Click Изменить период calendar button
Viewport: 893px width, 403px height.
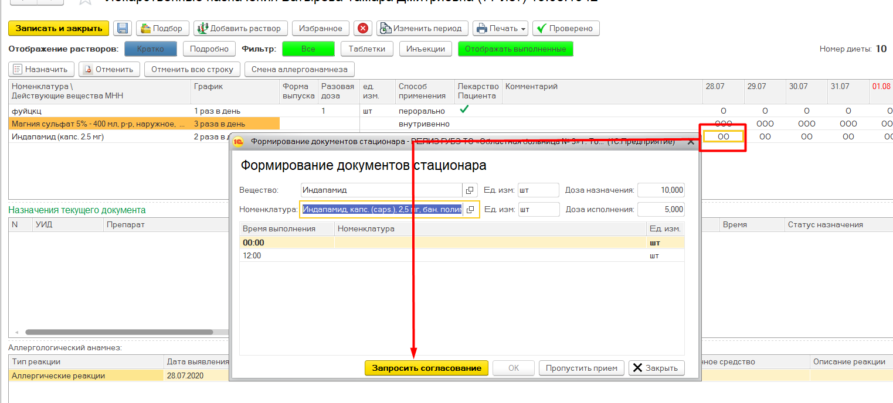pyautogui.click(x=422, y=28)
